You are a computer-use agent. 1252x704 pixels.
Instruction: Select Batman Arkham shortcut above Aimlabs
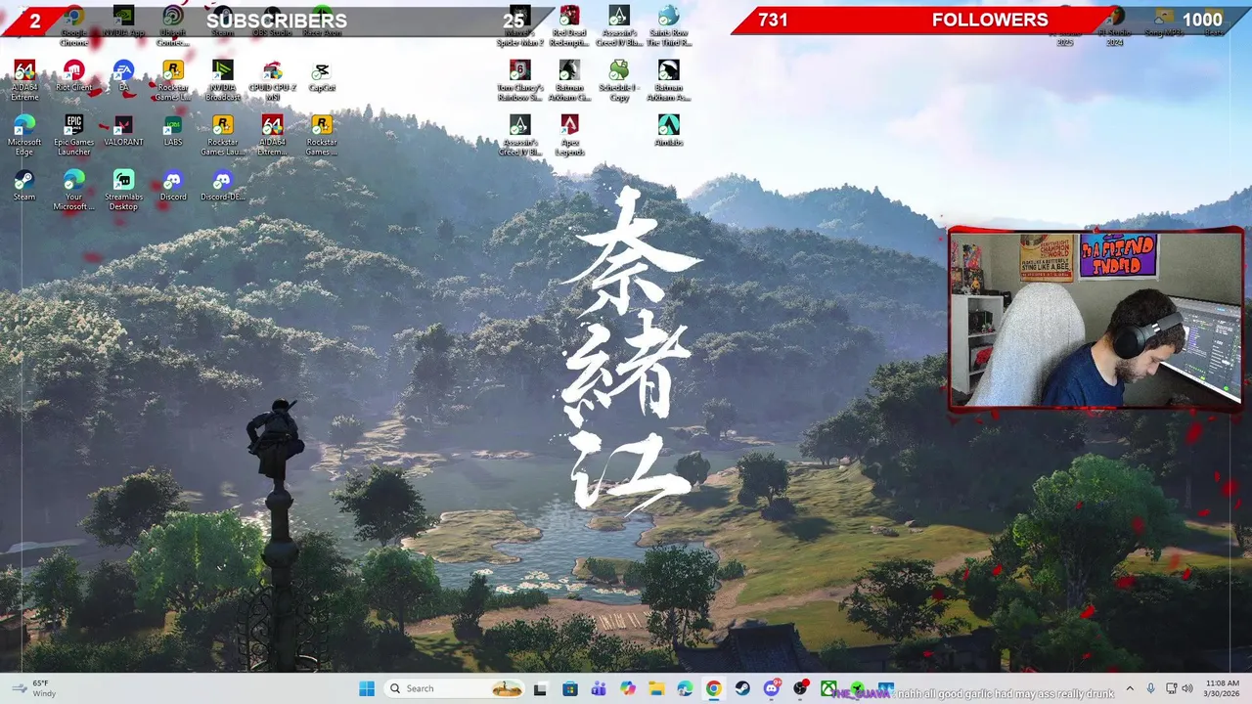tap(669, 81)
